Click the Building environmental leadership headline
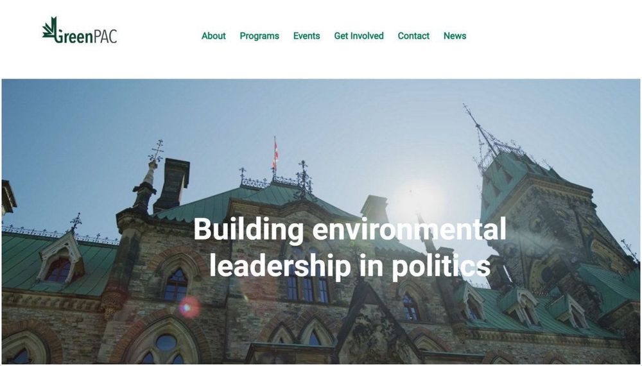642x366 pixels. 350,248
